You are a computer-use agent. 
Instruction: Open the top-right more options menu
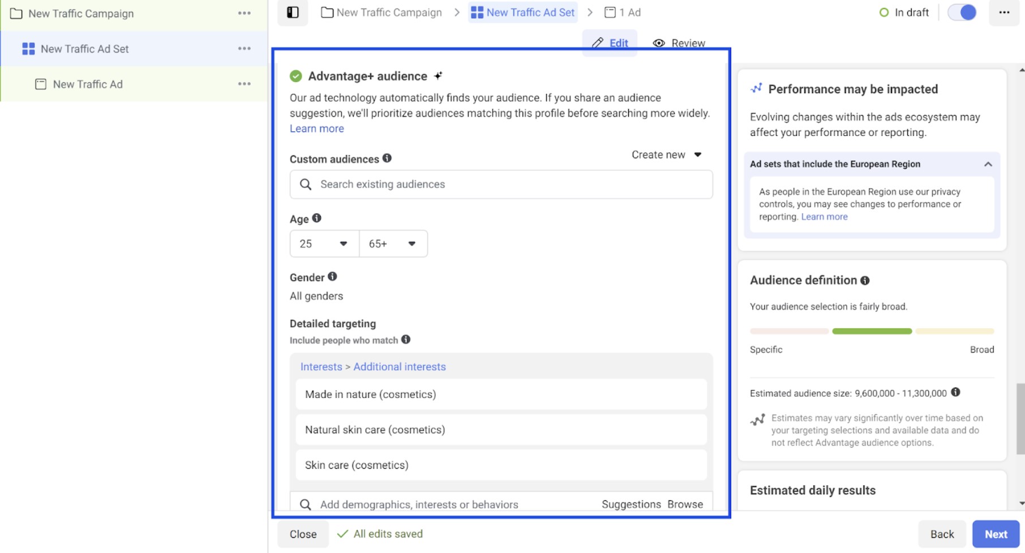(1004, 12)
